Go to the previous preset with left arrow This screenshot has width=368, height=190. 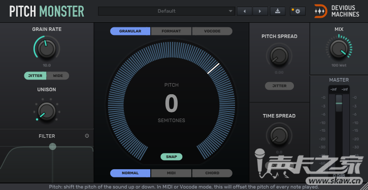(x=245, y=11)
